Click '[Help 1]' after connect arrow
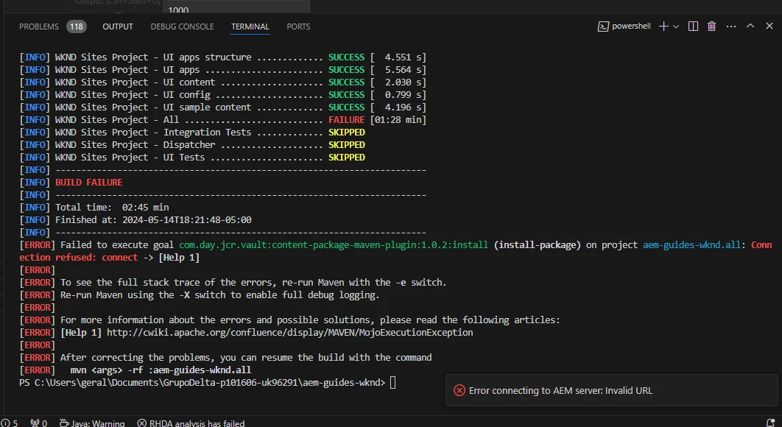 [178, 258]
